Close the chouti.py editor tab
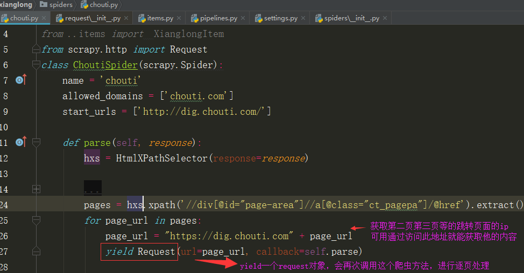Image resolution: width=524 pixels, height=273 pixels. tap(44, 18)
